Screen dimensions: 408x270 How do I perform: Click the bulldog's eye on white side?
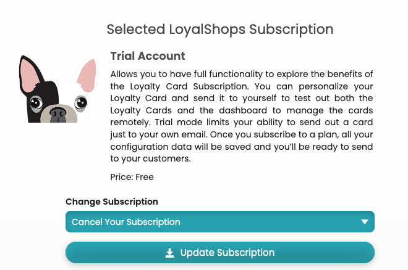click(x=80, y=103)
